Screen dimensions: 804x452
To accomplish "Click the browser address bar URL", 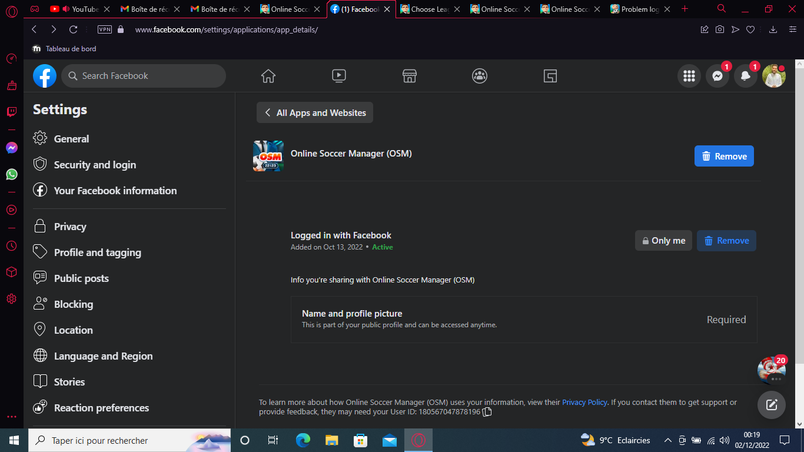I will tap(227, 29).
